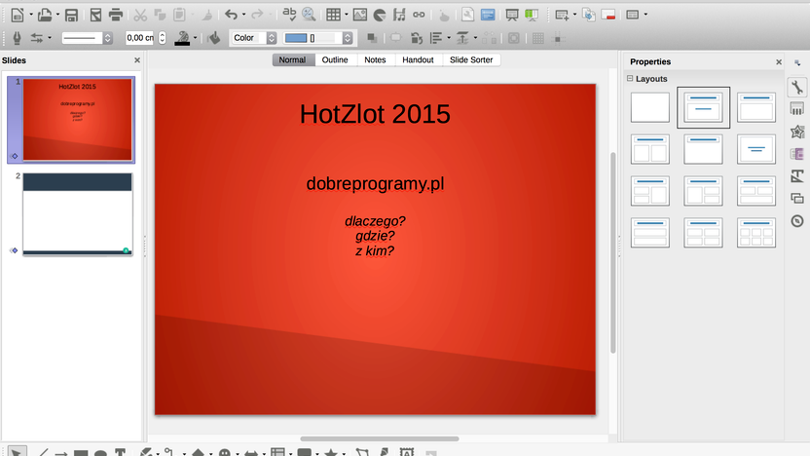Image resolution: width=810 pixels, height=456 pixels.
Task: Rotate the selected object
Action: (x=416, y=38)
